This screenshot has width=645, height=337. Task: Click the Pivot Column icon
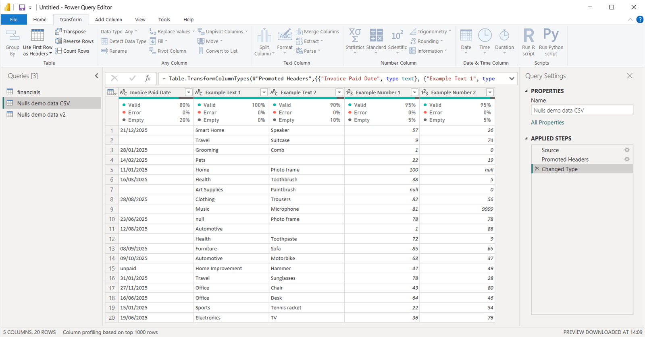coord(152,51)
